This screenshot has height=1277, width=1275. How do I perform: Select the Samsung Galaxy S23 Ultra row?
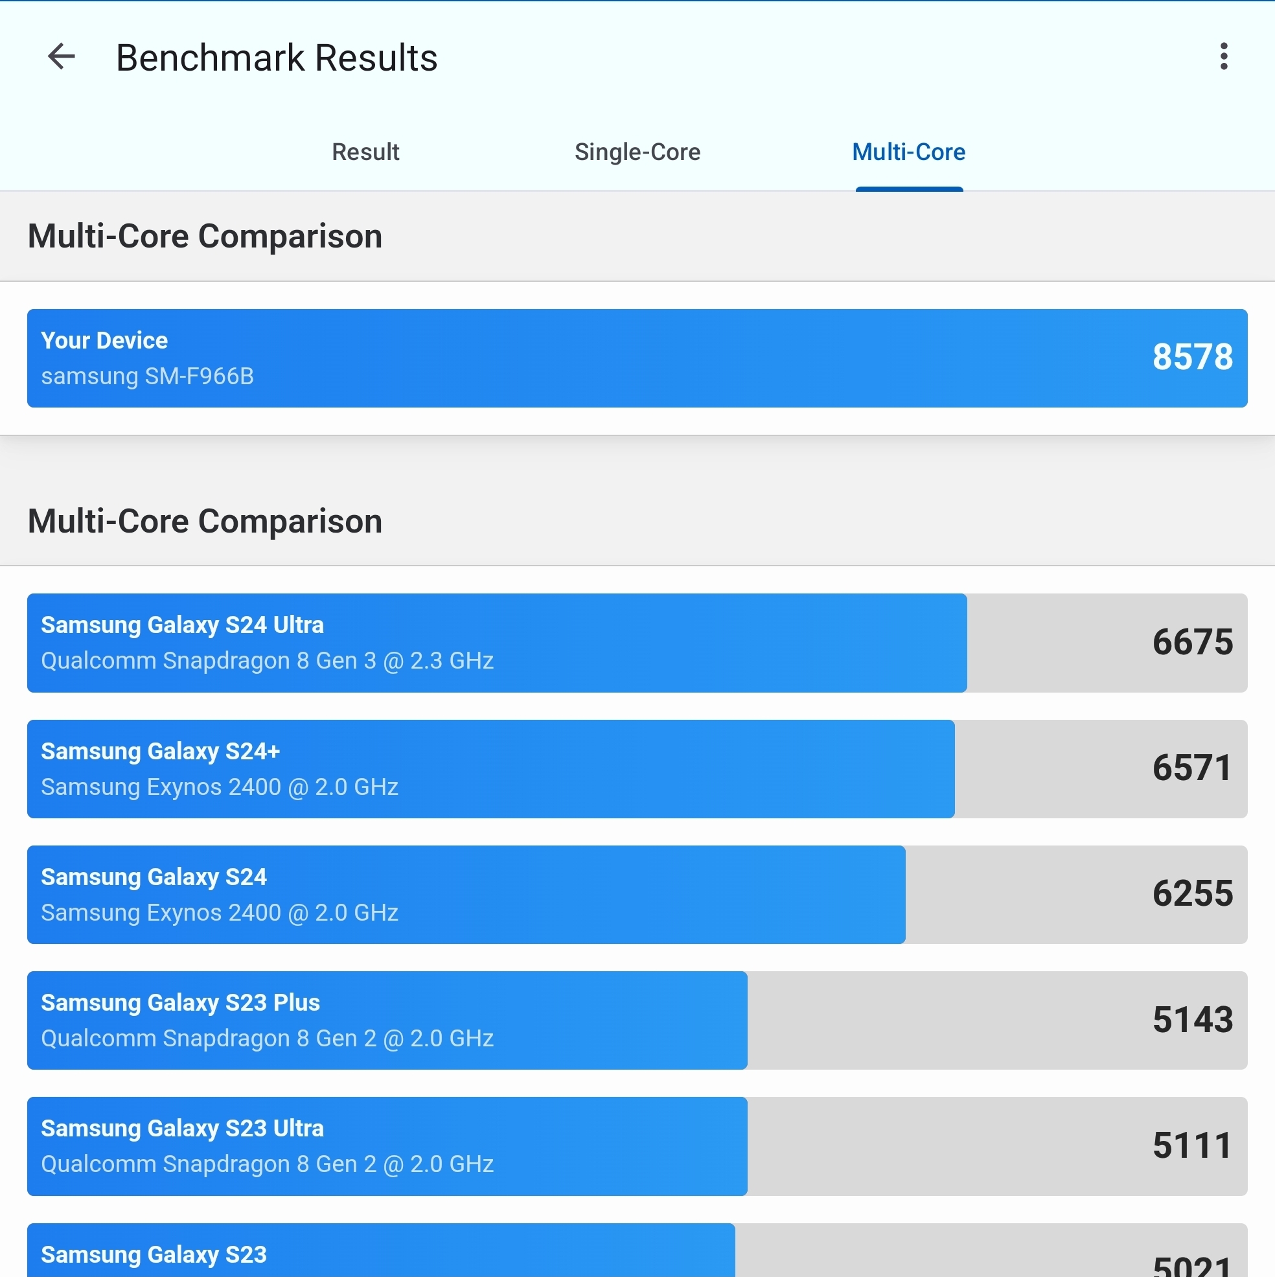tap(637, 1146)
